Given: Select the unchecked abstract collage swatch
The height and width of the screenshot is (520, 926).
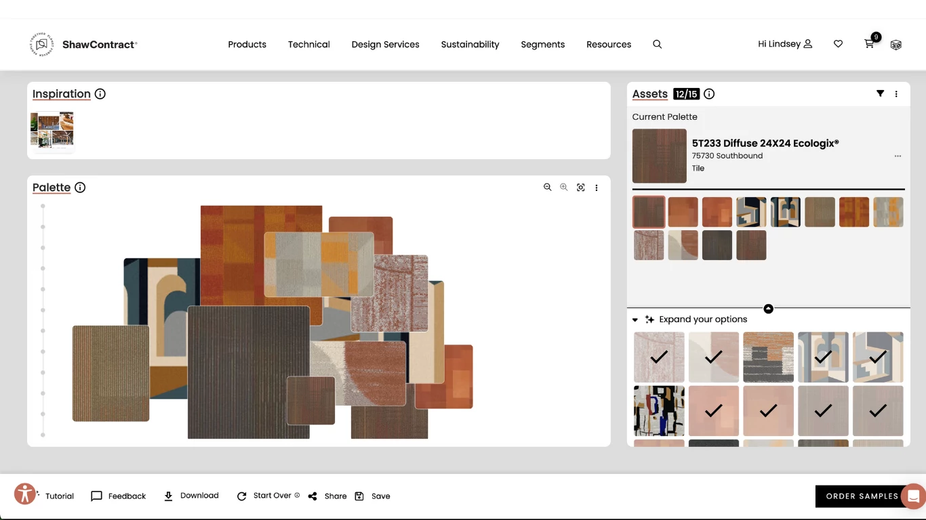Looking at the screenshot, I should 658,411.
